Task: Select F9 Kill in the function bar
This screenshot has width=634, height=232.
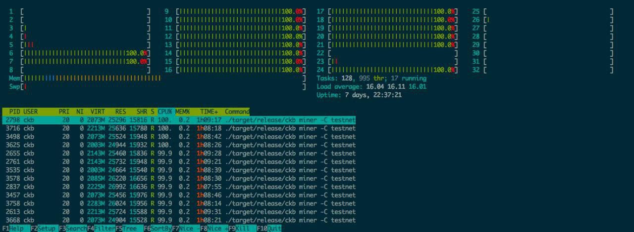Action: coord(242,229)
